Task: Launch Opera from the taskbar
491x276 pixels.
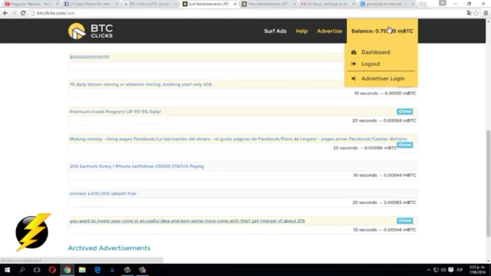Action: point(52,270)
